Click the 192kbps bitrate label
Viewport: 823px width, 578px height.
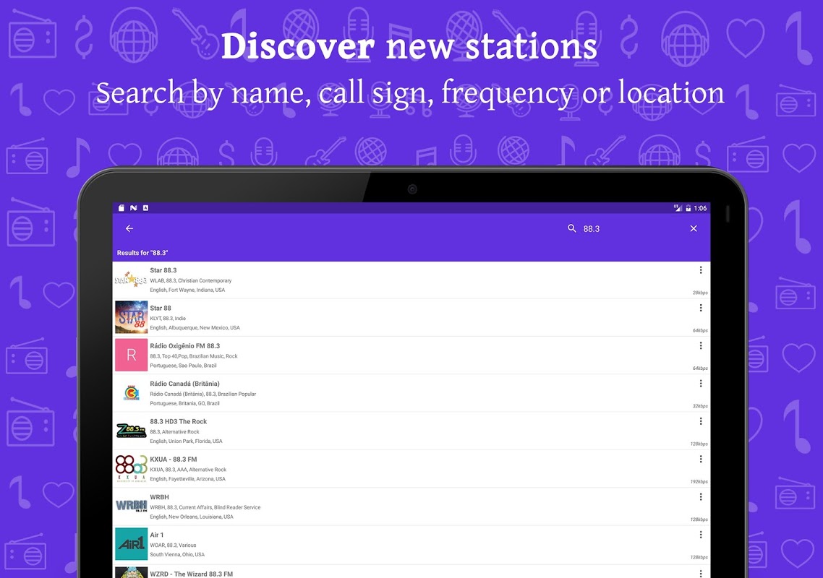coord(699,481)
